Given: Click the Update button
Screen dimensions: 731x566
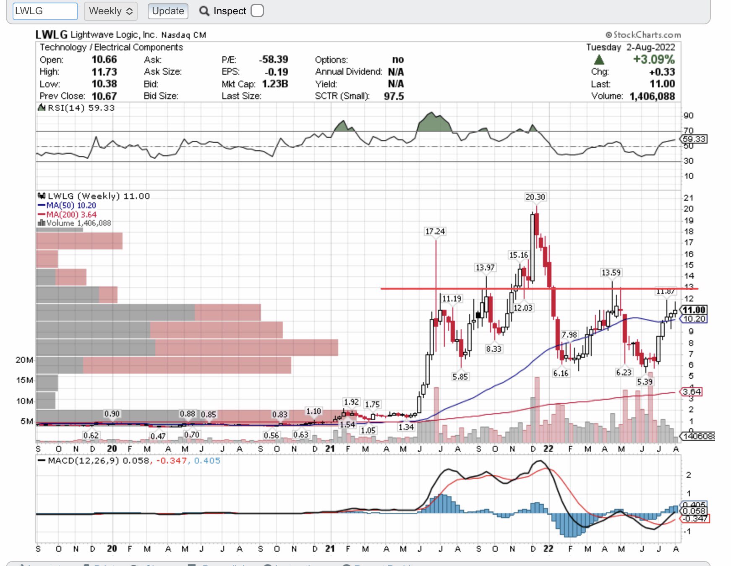Looking at the screenshot, I should 168,11.
